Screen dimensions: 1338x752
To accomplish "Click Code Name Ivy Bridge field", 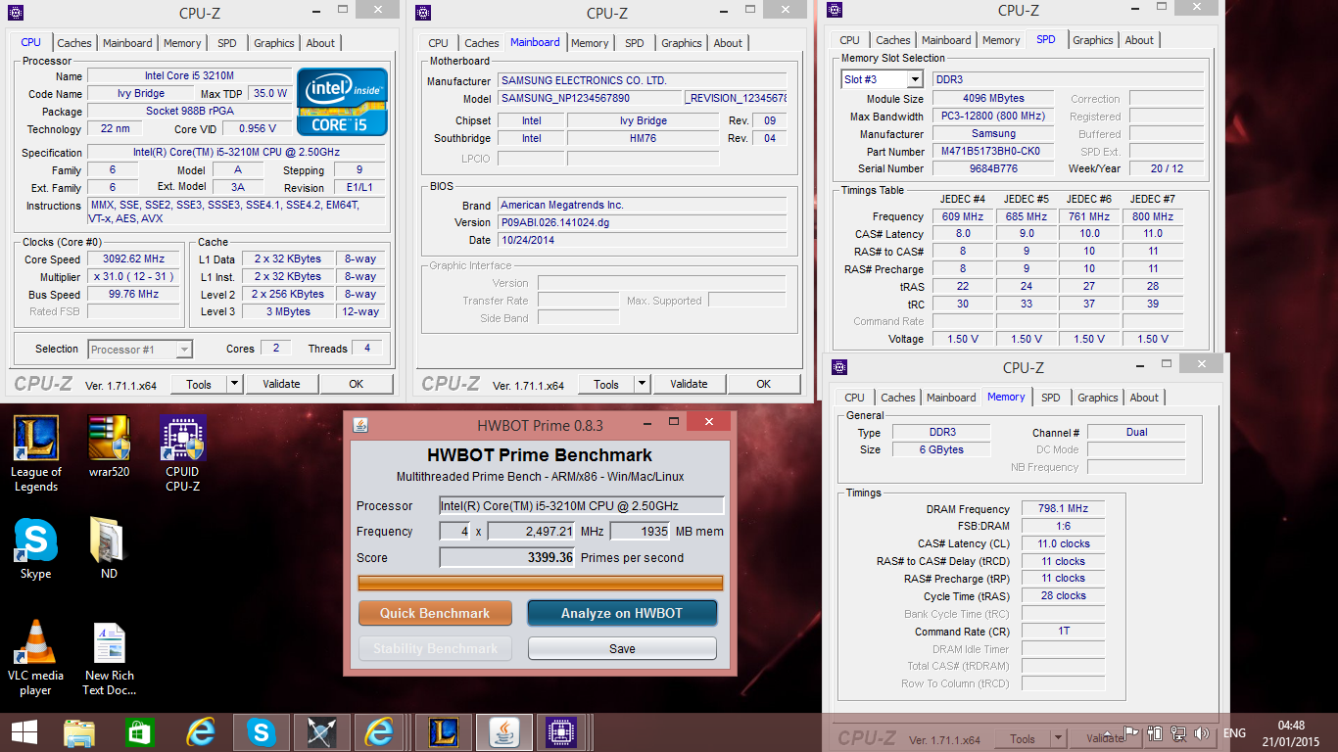I will click(142, 94).
